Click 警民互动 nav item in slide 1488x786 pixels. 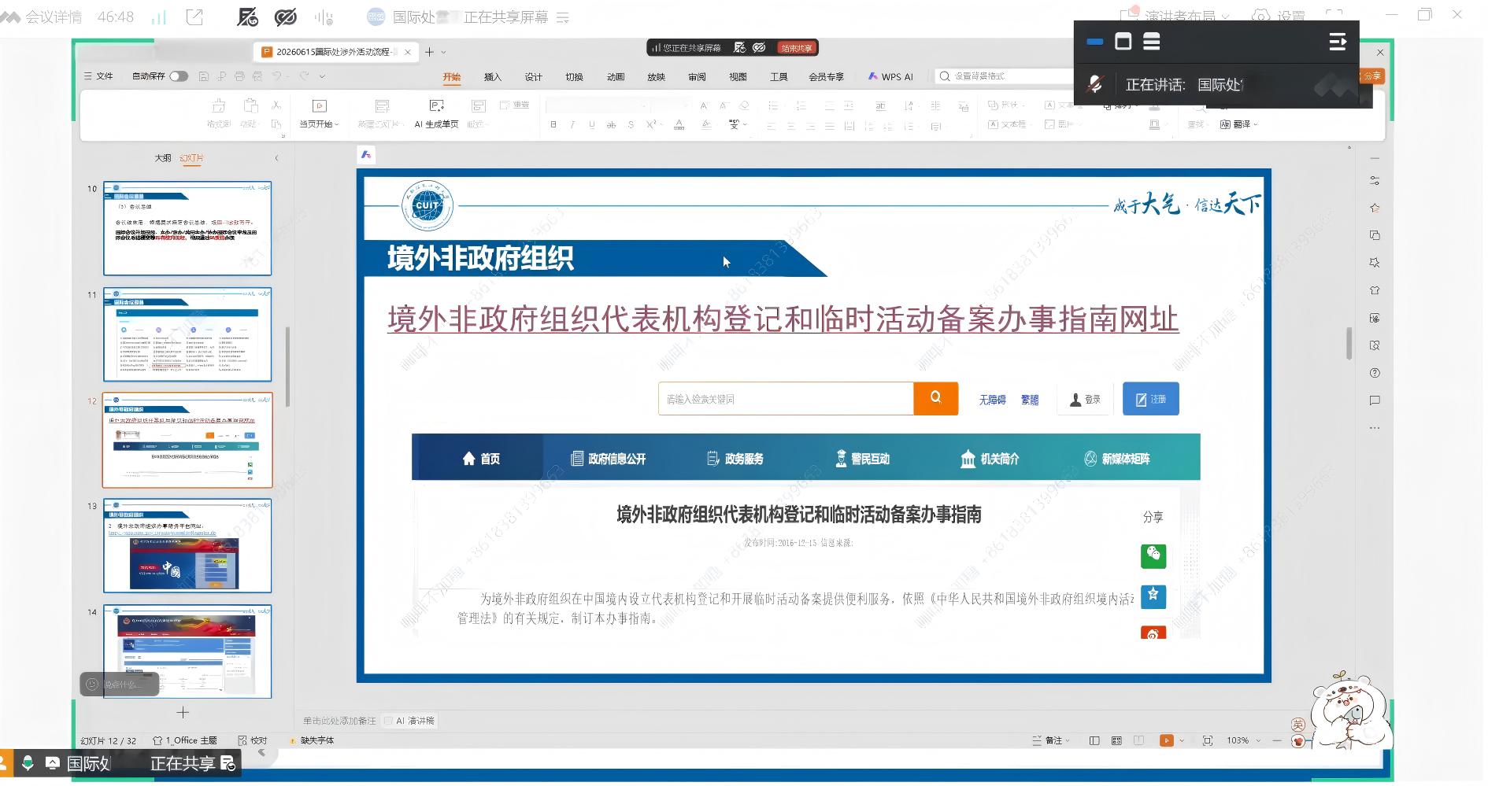tap(862, 458)
